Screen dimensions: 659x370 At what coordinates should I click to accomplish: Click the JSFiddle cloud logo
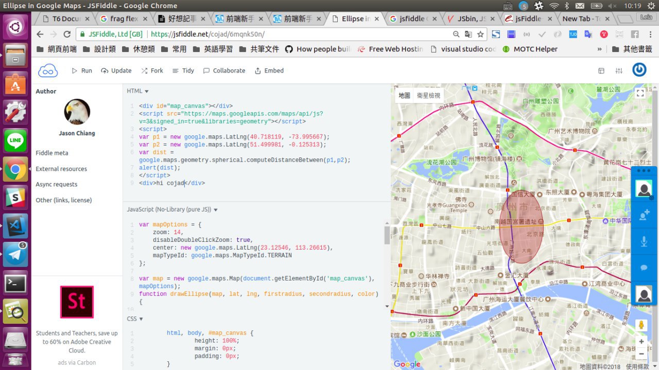pos(48,71)
